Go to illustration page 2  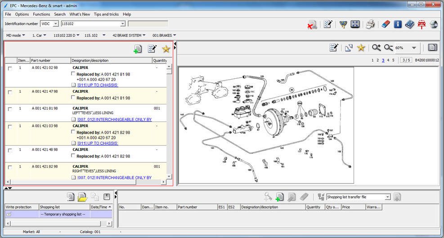378,60
